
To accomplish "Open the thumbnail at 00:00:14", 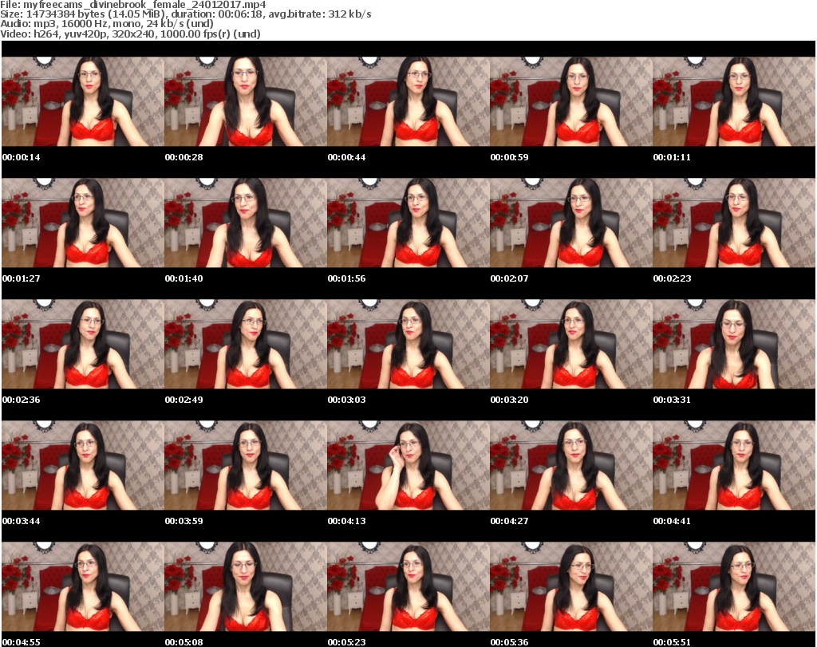I will point(83,101).
